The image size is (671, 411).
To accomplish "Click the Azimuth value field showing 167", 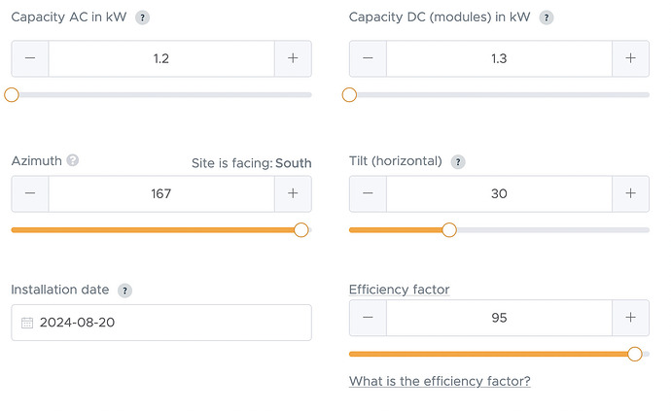I will [x=161, y=193].
